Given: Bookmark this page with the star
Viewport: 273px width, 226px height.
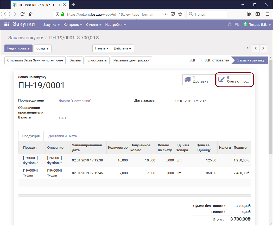Looking at the screenshot, I should (x=180, y=14).
